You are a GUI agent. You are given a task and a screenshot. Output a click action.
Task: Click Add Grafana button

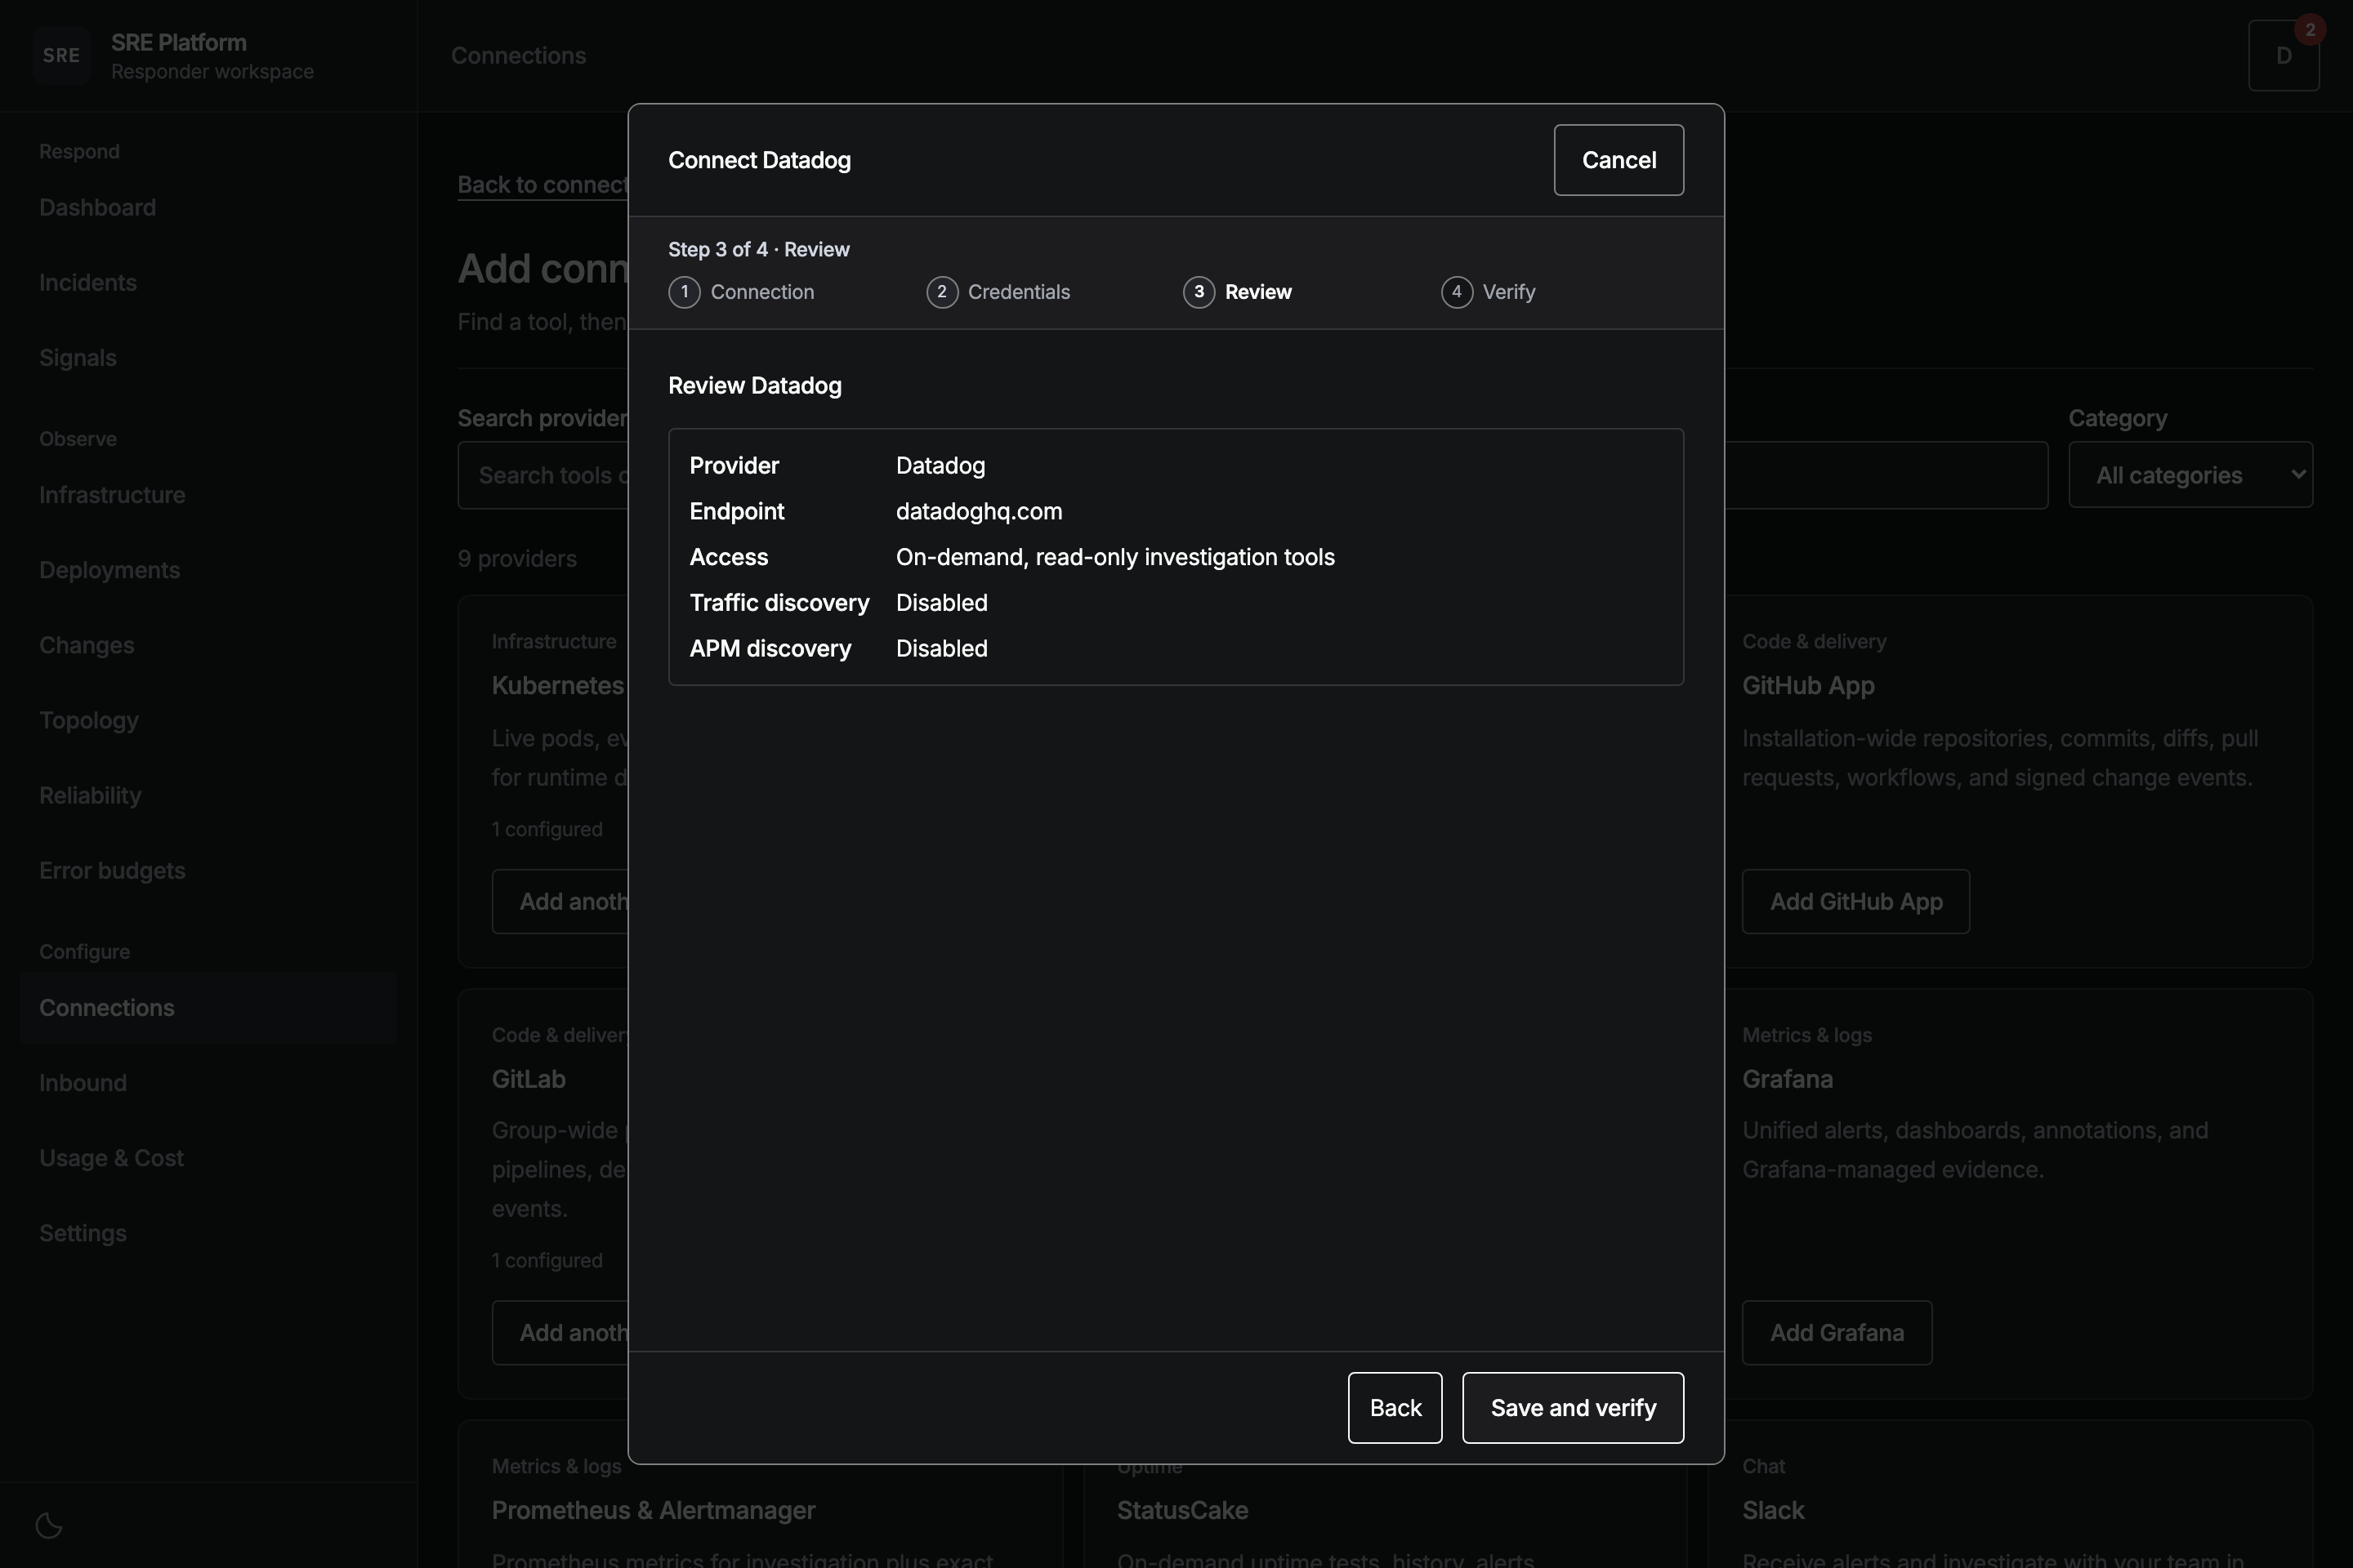(x=1837, y=1332)
